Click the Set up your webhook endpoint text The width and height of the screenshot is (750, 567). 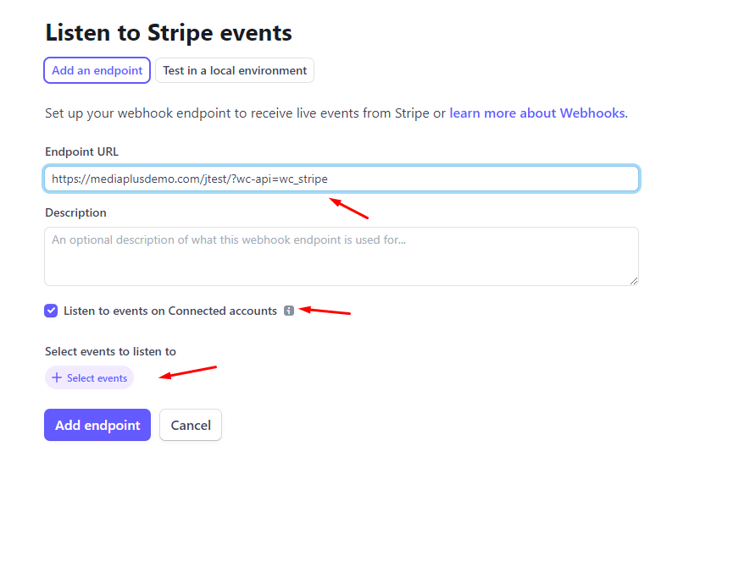(246, 113)
